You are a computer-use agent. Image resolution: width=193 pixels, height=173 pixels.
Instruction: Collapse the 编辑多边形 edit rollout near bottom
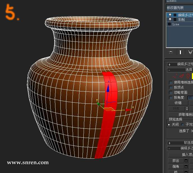coord(180,148)
